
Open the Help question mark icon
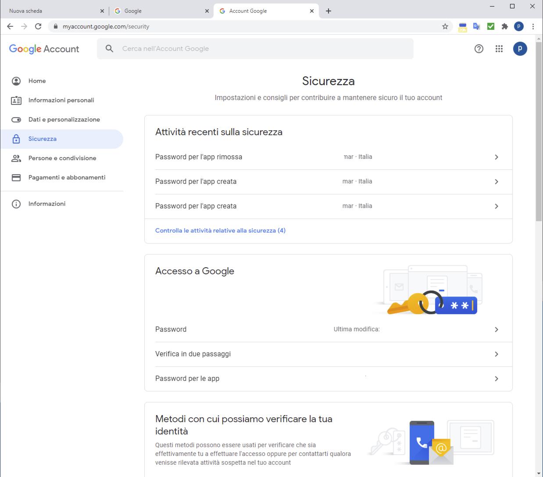coord(479,49)
